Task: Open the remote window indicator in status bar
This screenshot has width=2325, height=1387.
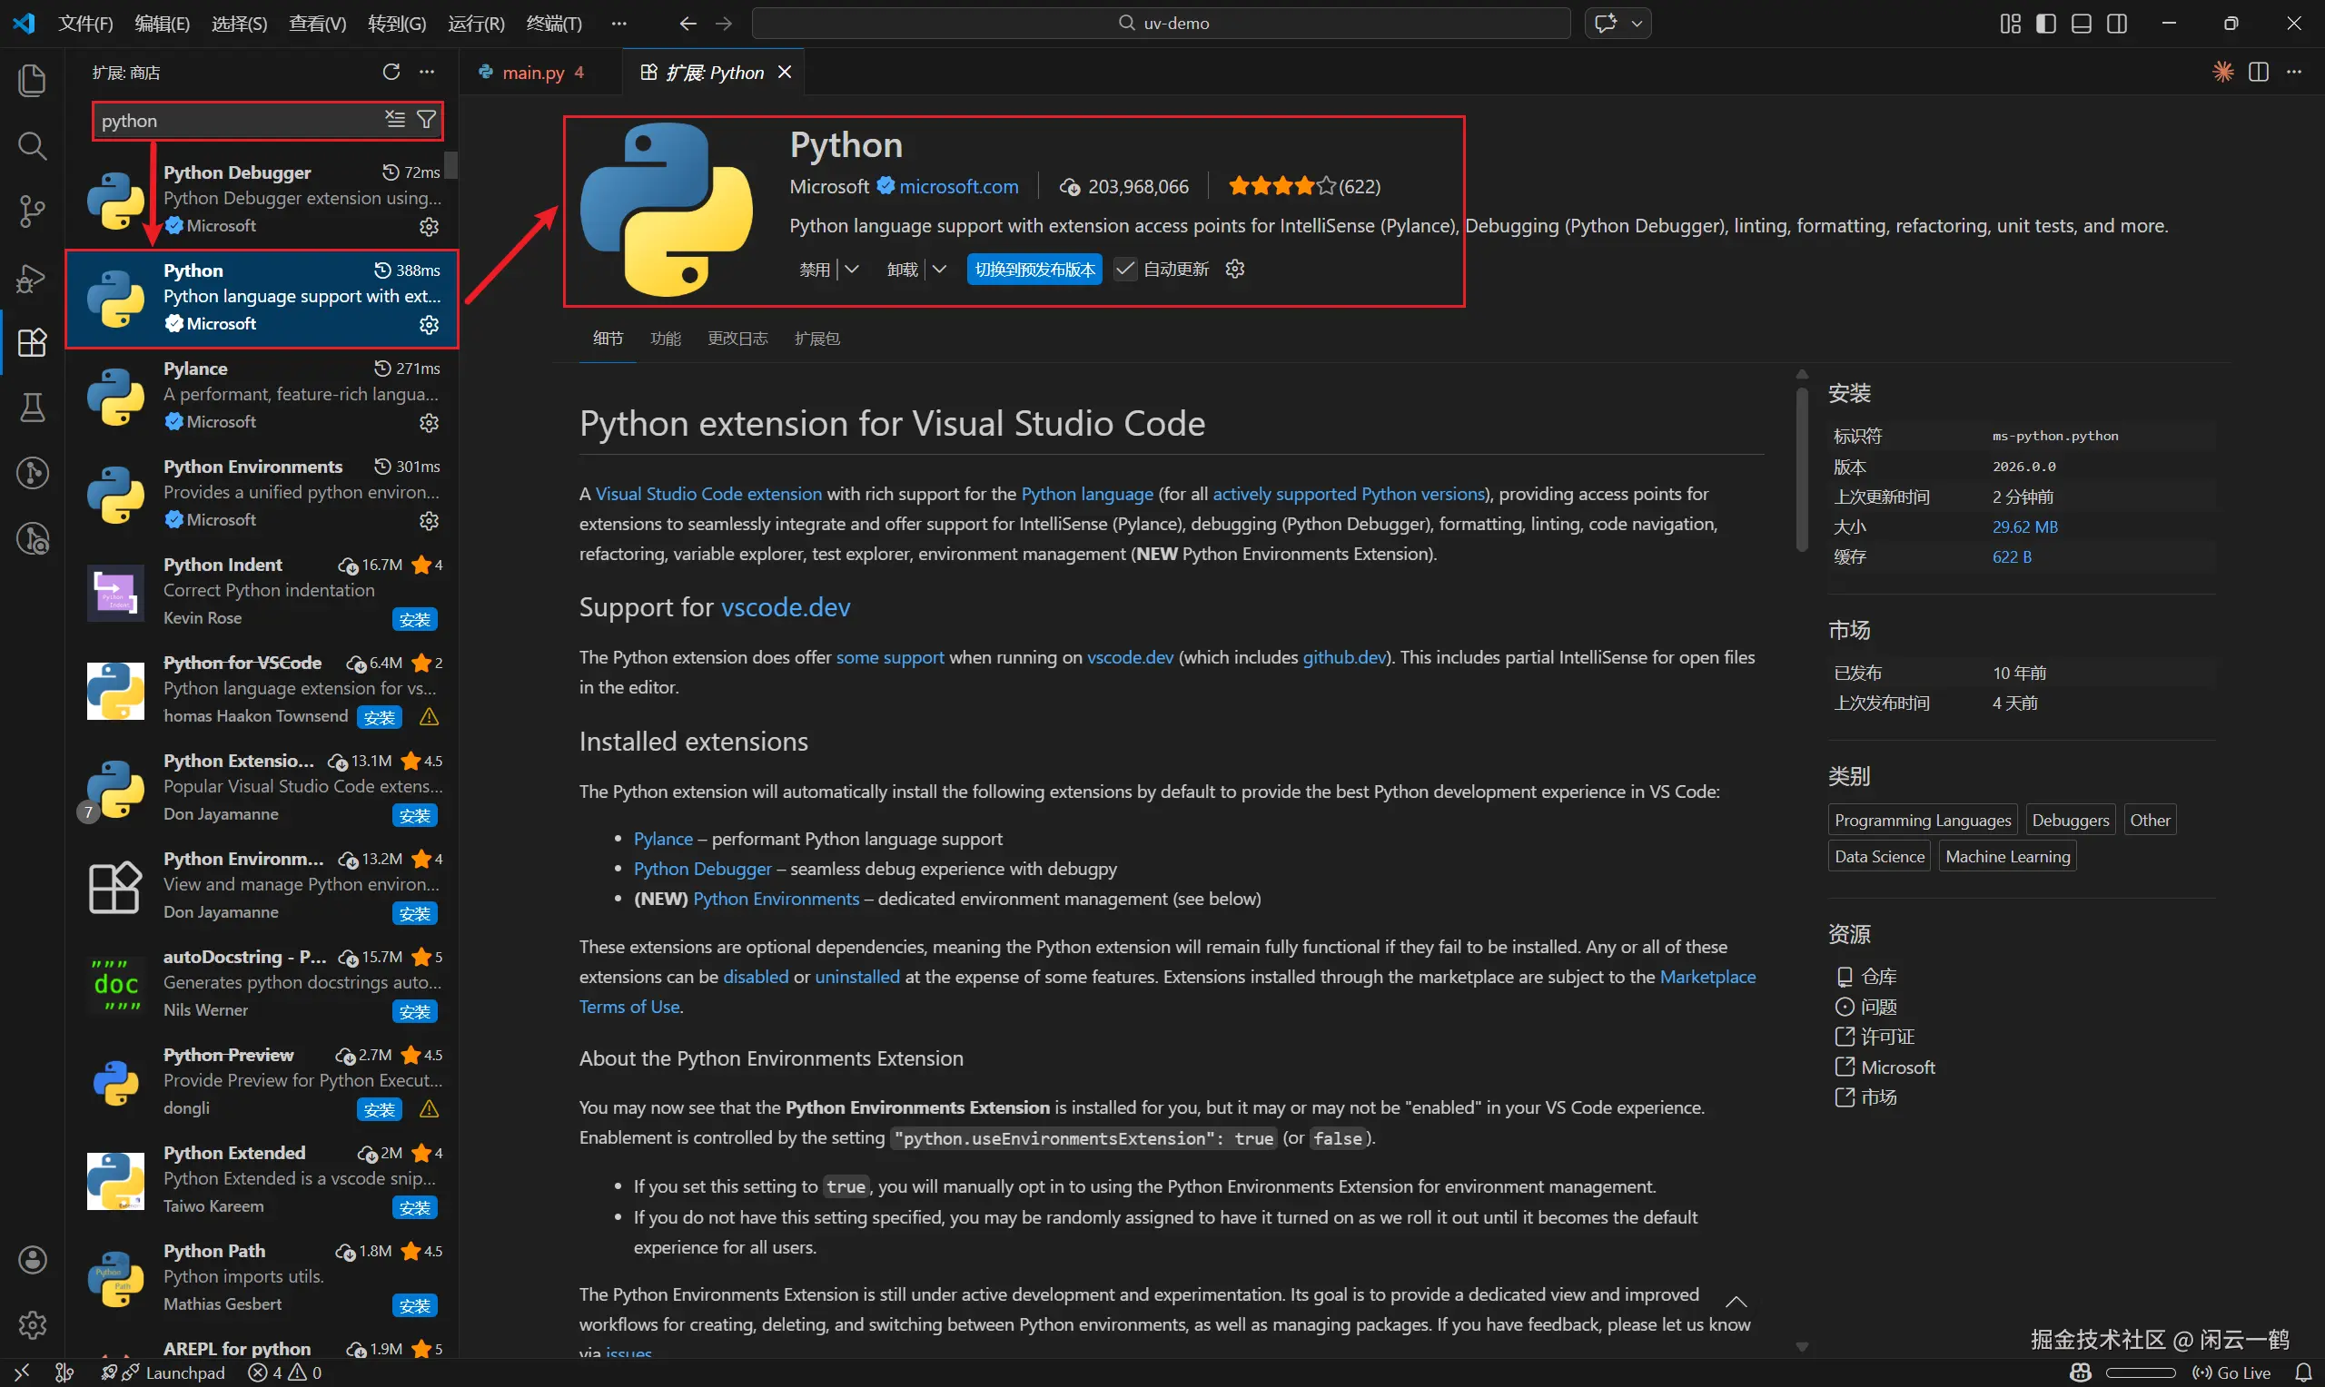Action: click(x=23, y=1372)
